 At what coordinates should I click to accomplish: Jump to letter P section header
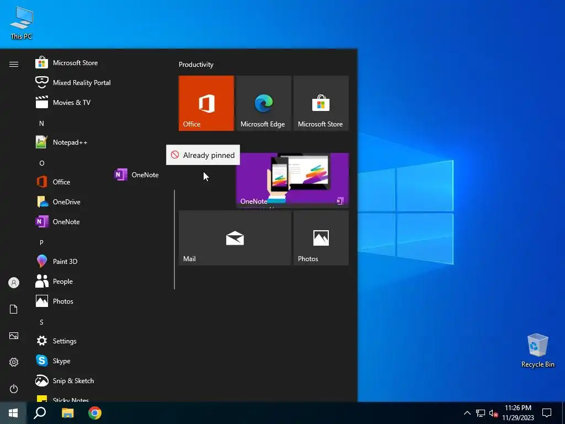[x=41, y=243]
